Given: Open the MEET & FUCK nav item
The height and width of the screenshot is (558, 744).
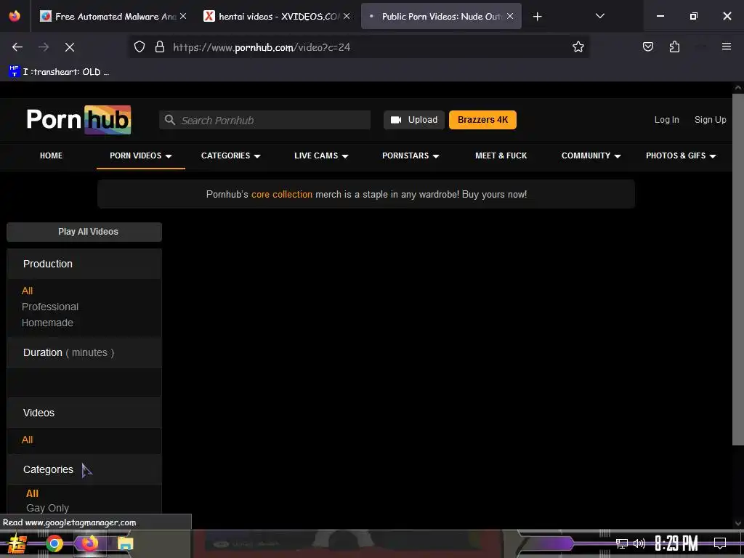Looking at the screenshot, I should point(501,155).
